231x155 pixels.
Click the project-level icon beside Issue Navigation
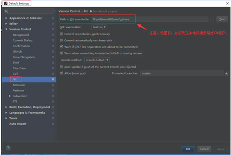point(53,57)
